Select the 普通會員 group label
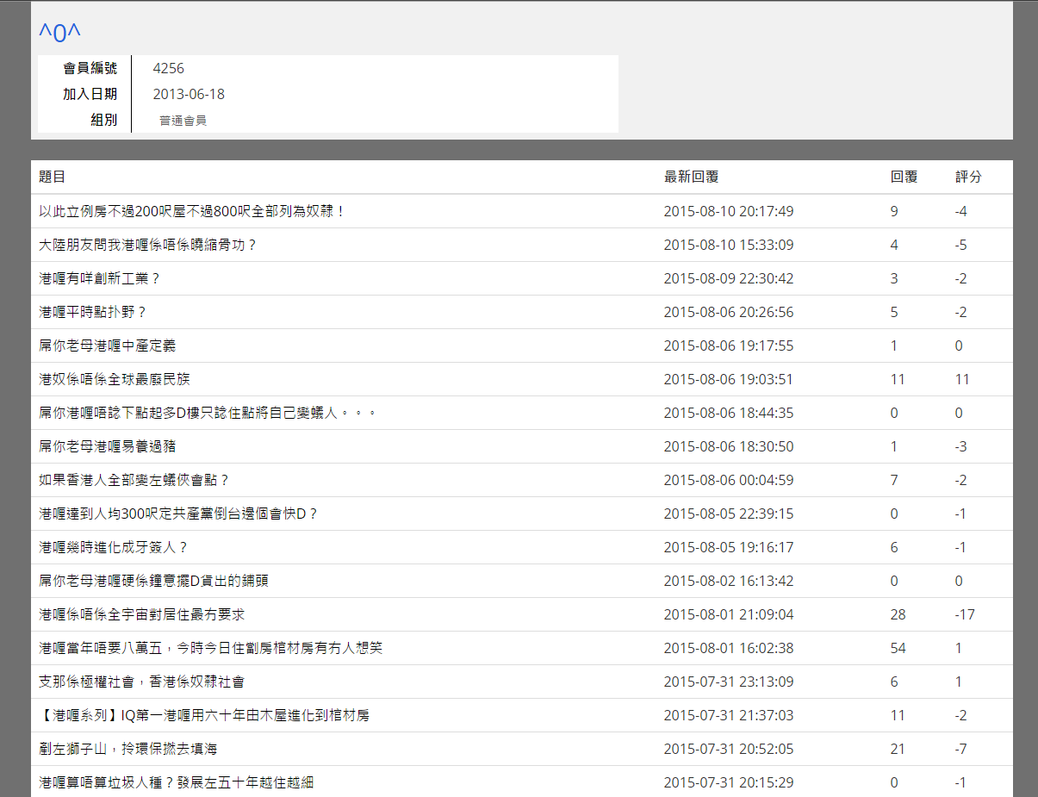The width and height of the screenshot is (1038, 797). [183, 121]
